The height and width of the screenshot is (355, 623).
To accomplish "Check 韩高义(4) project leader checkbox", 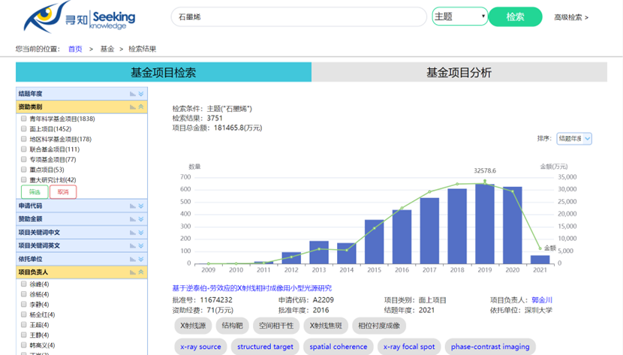I will (24, 345).
